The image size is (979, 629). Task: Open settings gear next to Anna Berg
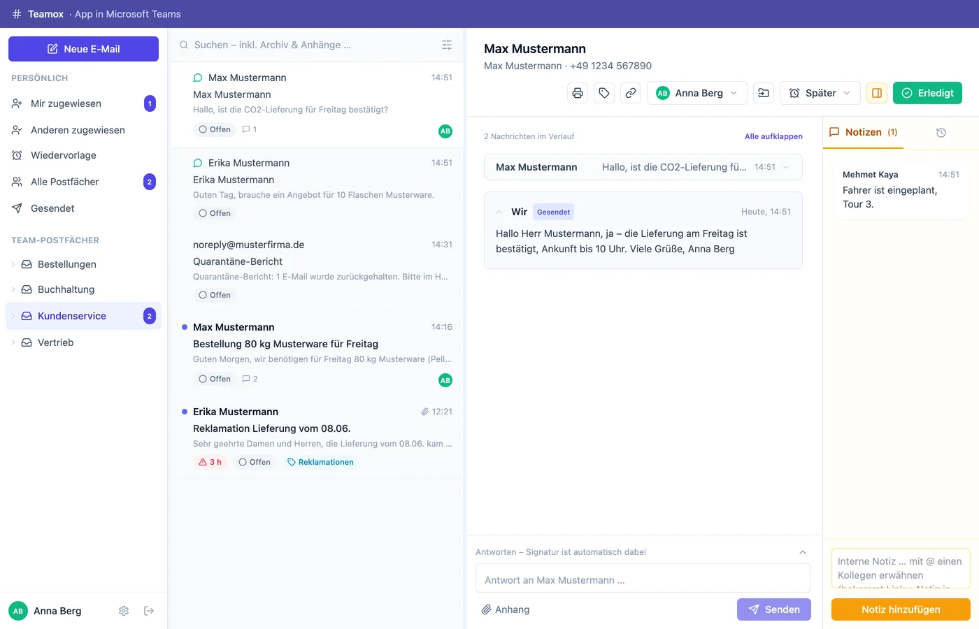point(124,611)
